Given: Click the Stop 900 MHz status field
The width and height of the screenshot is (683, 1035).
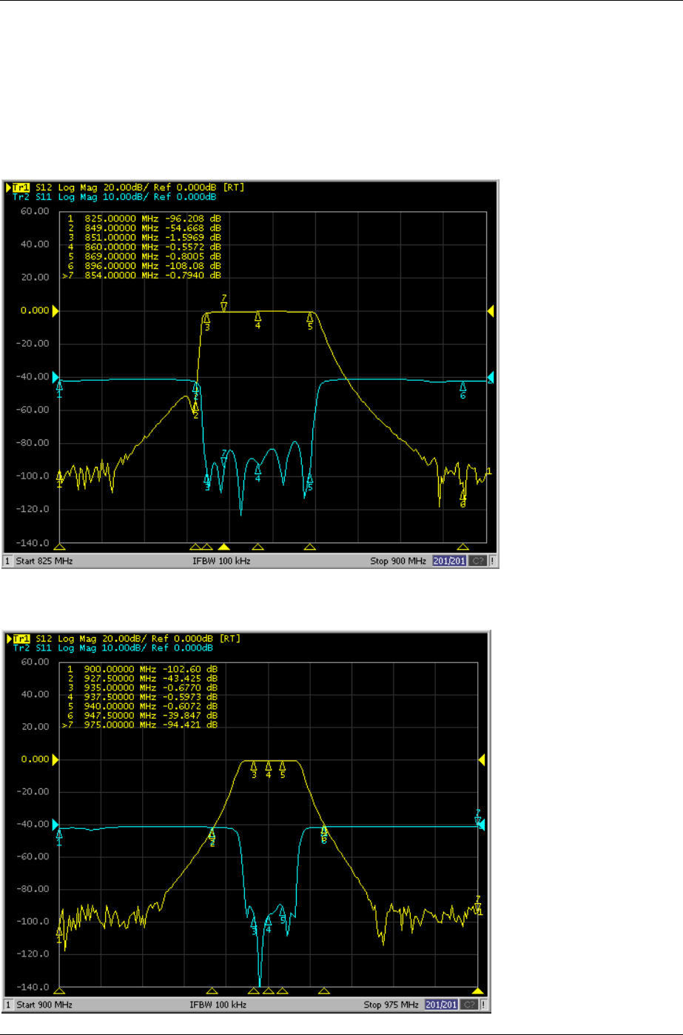Looking at the screenshot, I should tap(398, 561).
